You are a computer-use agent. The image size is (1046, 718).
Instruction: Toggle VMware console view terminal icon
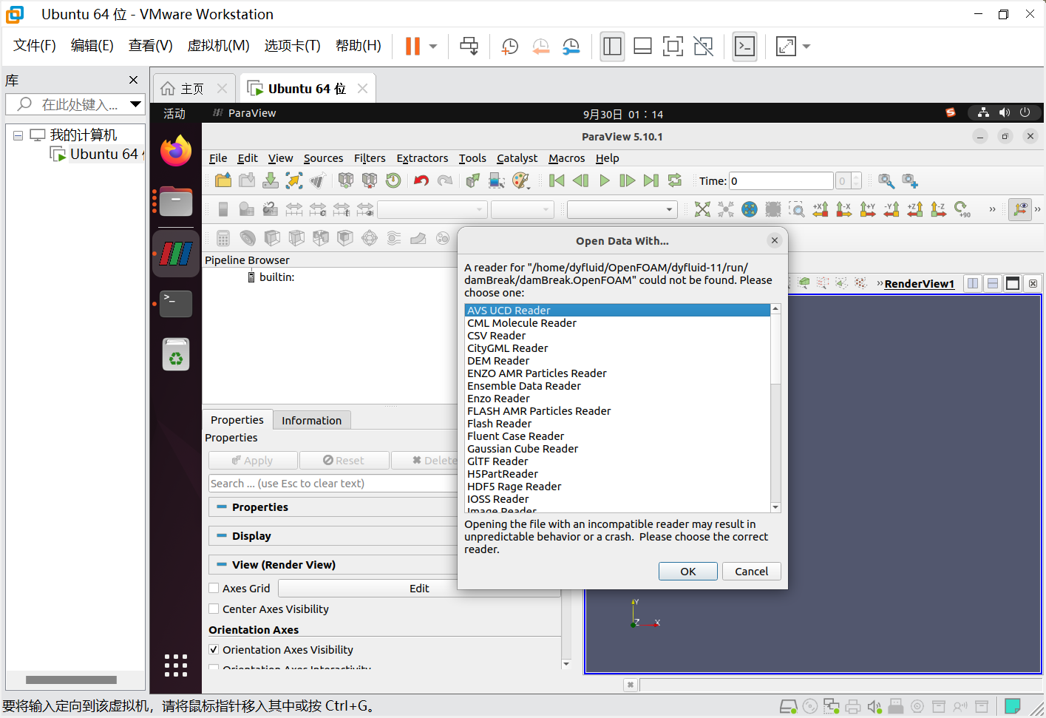pyautogui.click(x=744, y=46)
